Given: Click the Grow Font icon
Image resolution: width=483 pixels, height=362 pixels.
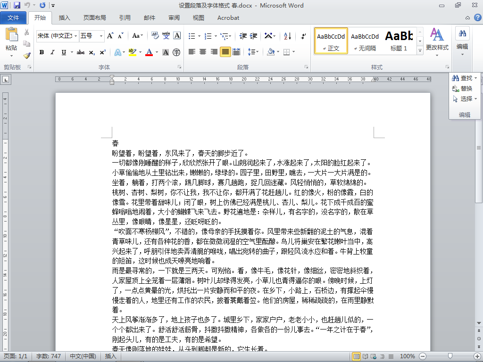Looking at the screenshot, I should point(110,36).
